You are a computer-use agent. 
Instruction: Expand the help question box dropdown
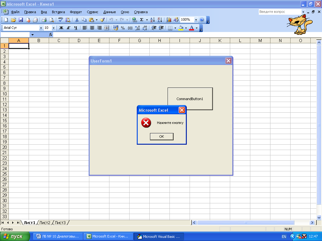point(303,12)
